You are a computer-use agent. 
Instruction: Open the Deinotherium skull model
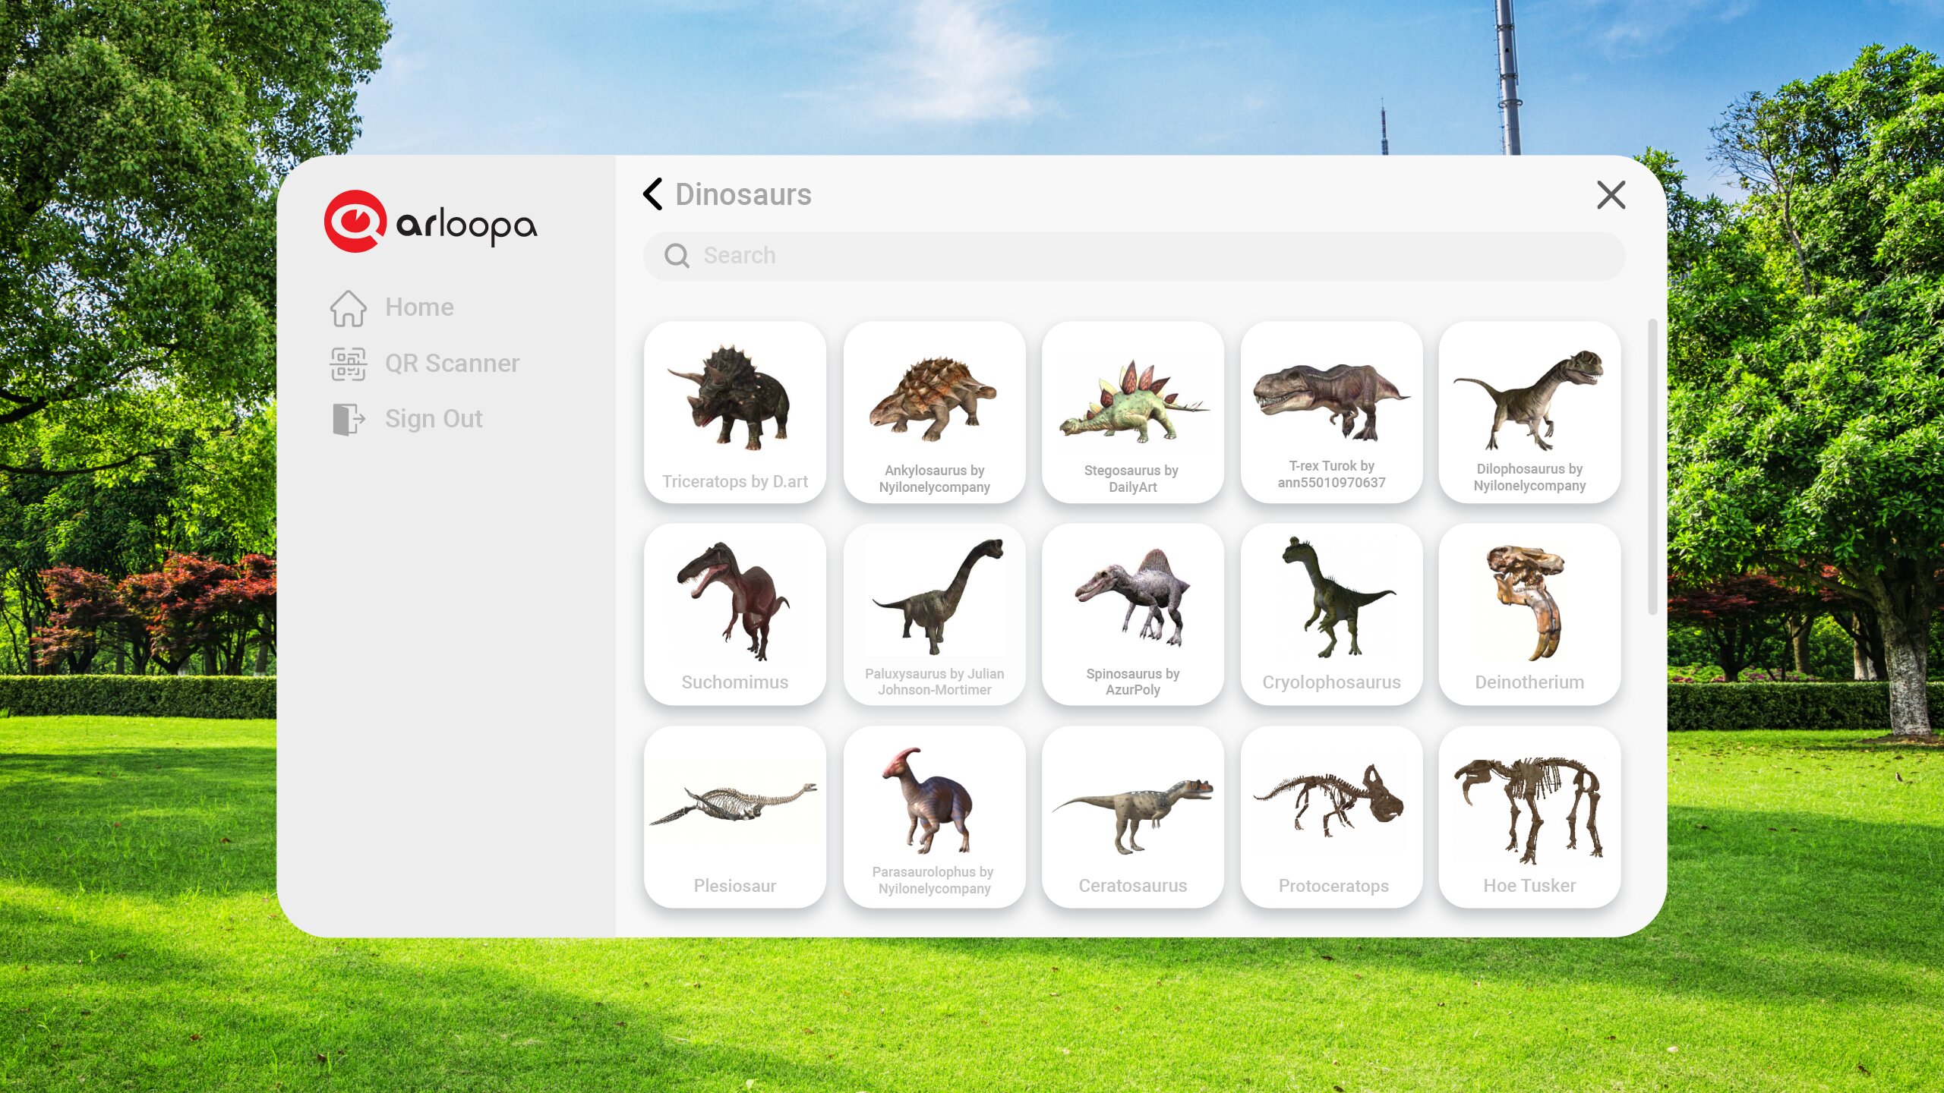[x=1529, y=614]
